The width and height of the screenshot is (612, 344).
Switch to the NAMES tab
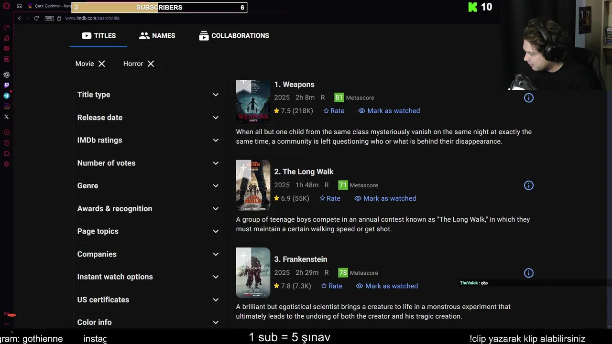157,36
